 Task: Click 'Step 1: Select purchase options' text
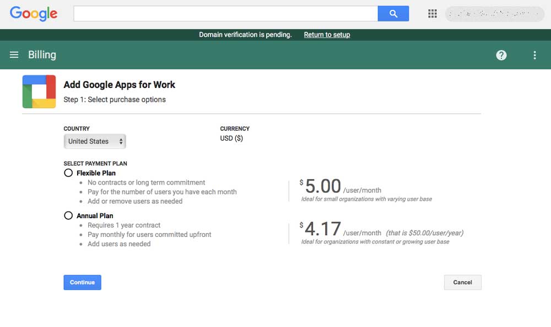(x=115, y=99)
